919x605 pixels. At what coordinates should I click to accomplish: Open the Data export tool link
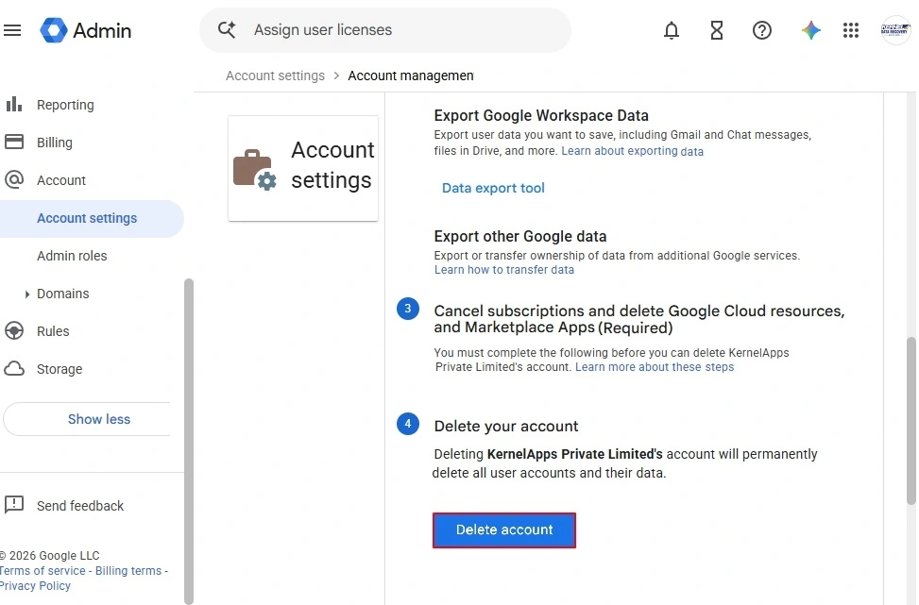pyautogui.click(x=493, y=188)
